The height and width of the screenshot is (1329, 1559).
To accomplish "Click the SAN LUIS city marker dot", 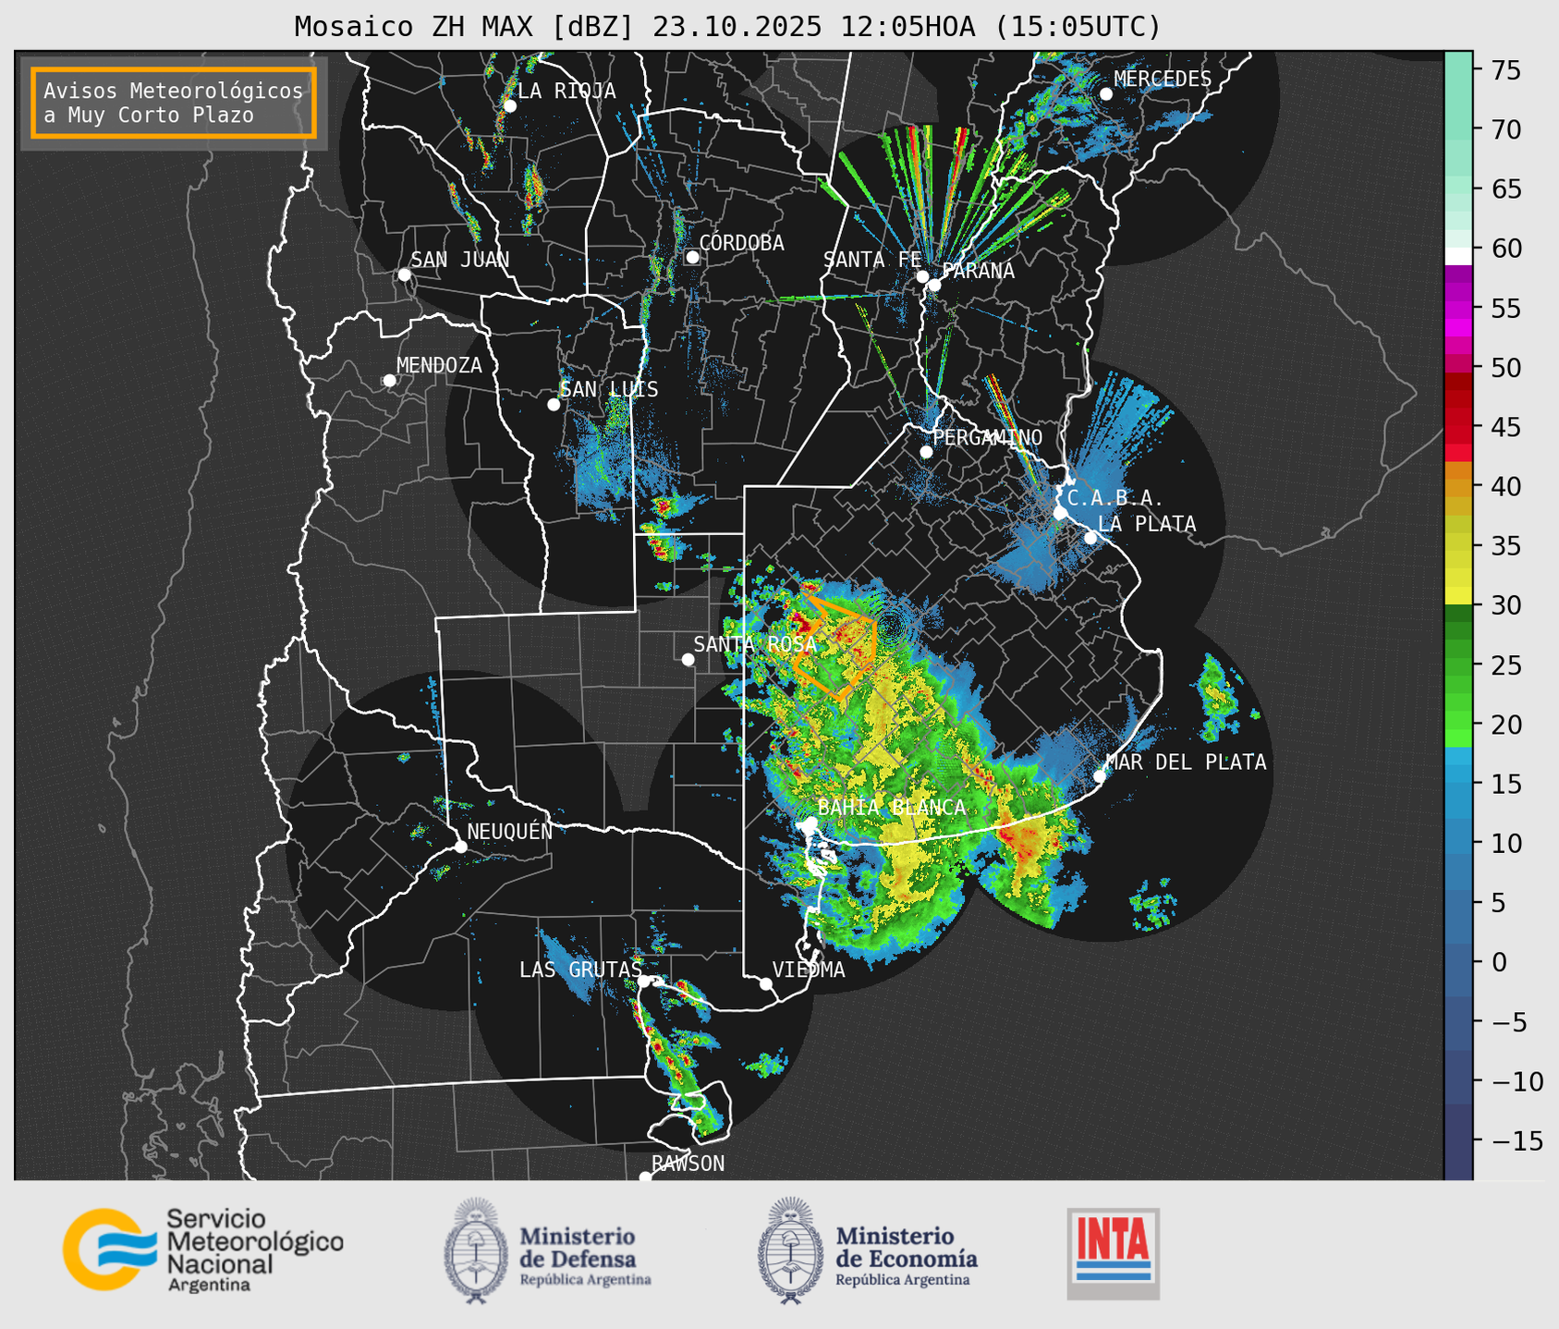I will pos(554,405).
